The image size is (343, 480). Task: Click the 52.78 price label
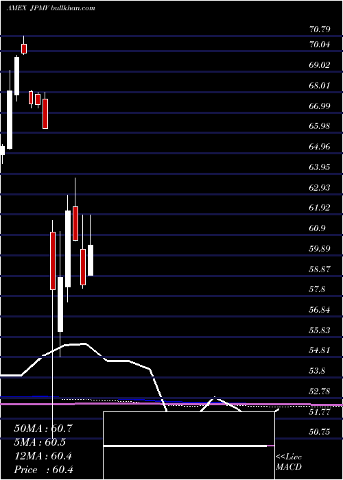[320, 392]
